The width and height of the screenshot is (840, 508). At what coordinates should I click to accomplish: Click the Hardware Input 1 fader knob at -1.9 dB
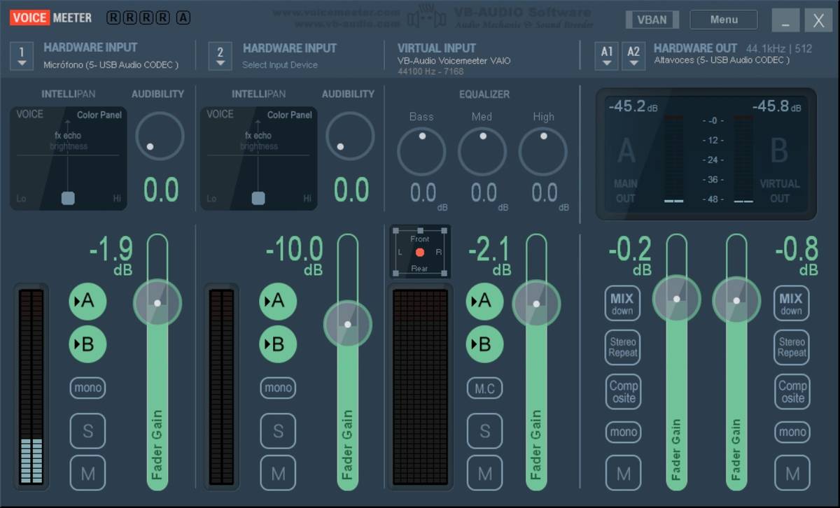pos(157,303)
